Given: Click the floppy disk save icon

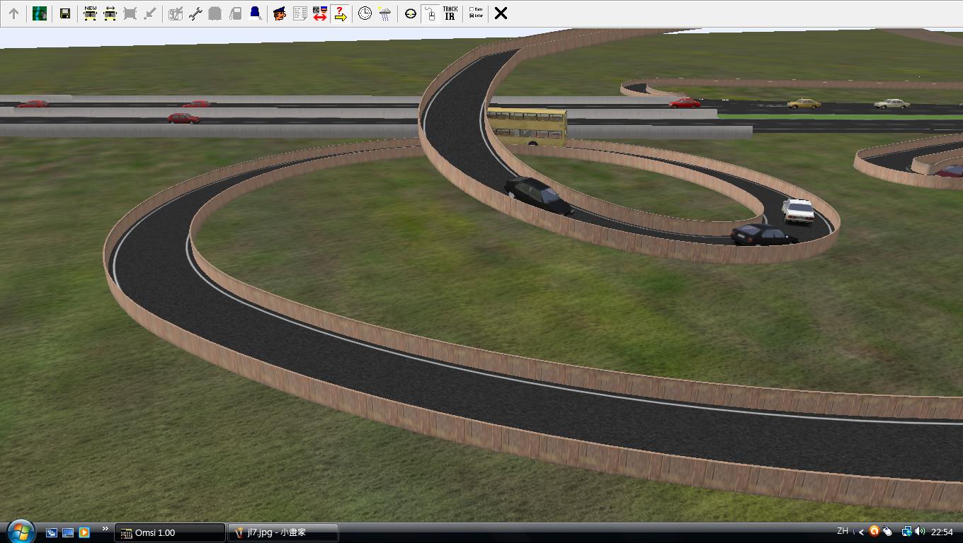Looking at the screenshot, I should [x=64, y=13].
